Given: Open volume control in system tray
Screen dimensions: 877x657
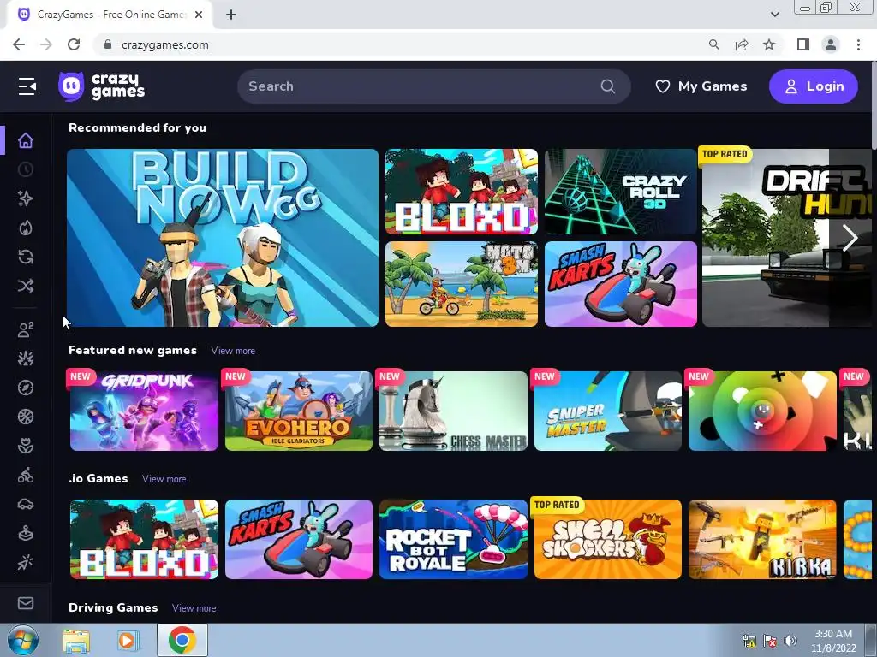Looking at the screenshot, I should point(790,641).
